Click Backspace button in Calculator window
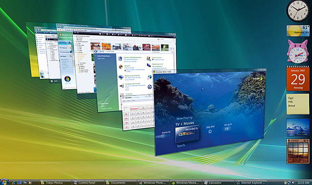 click(x=134, y=109)
